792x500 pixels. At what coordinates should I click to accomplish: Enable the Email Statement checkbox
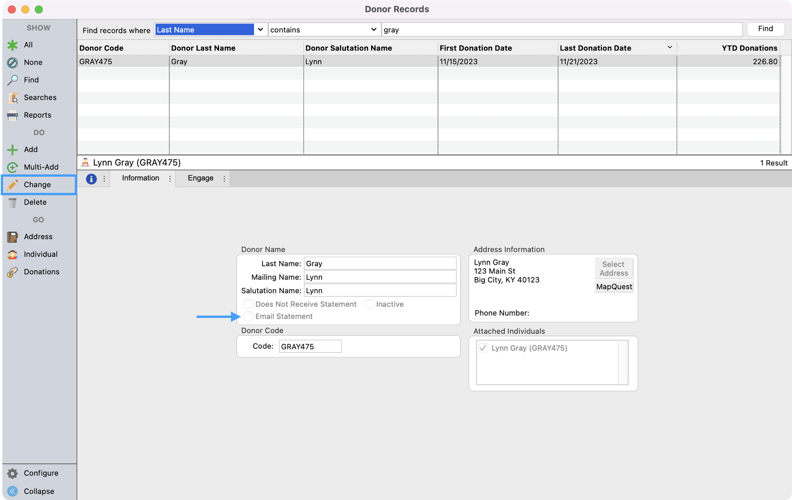click(249, 316)
